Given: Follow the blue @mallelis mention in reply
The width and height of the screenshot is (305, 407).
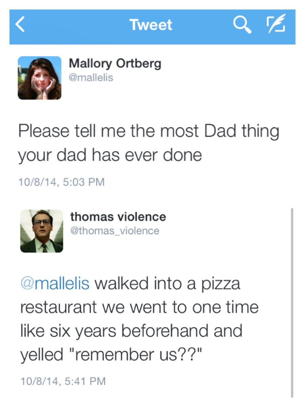Looking at the screenshot, I should pos(55,284).
